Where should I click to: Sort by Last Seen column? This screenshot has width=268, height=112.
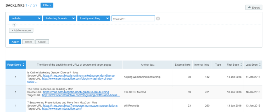[253, 65]
